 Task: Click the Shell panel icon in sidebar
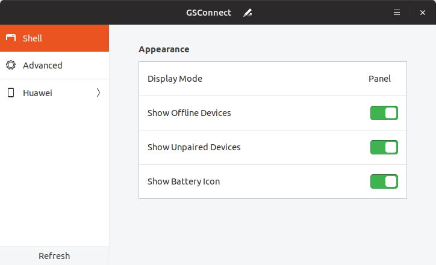tap(11, 38)
